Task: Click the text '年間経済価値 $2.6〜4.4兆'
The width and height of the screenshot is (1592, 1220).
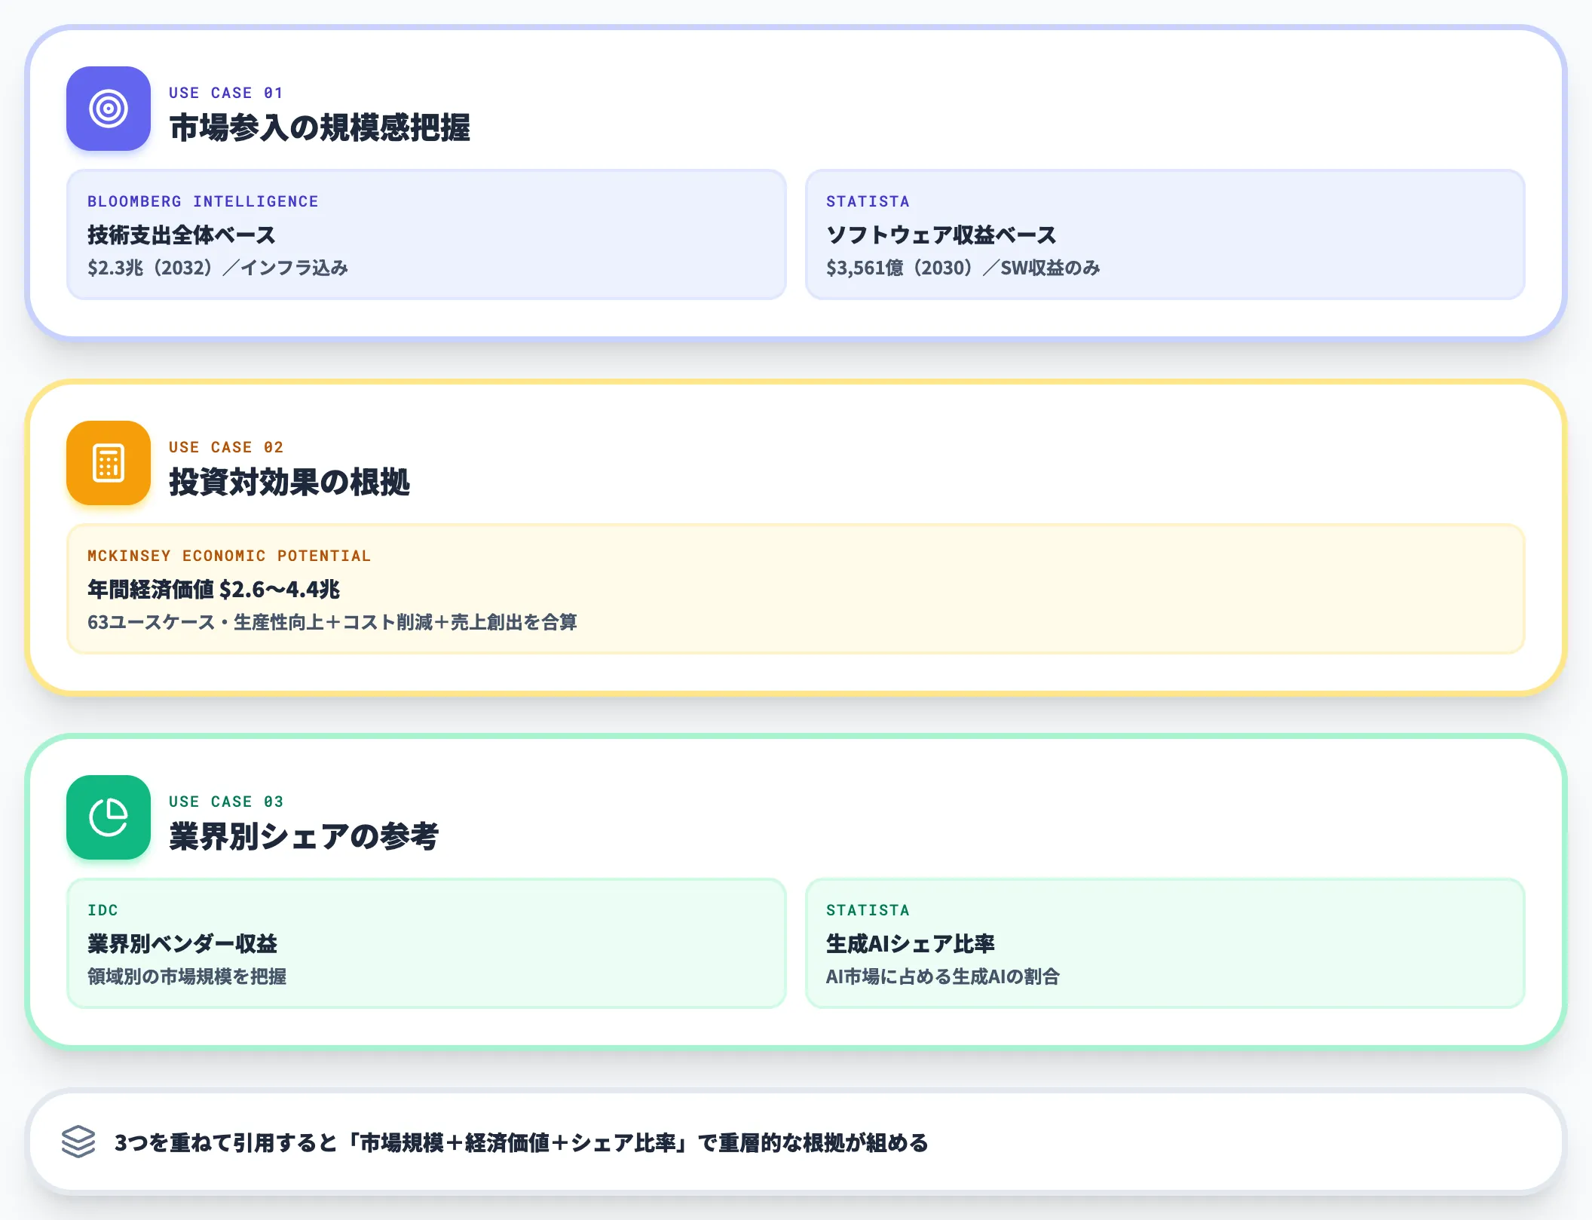Action: [x=214, y=589]
